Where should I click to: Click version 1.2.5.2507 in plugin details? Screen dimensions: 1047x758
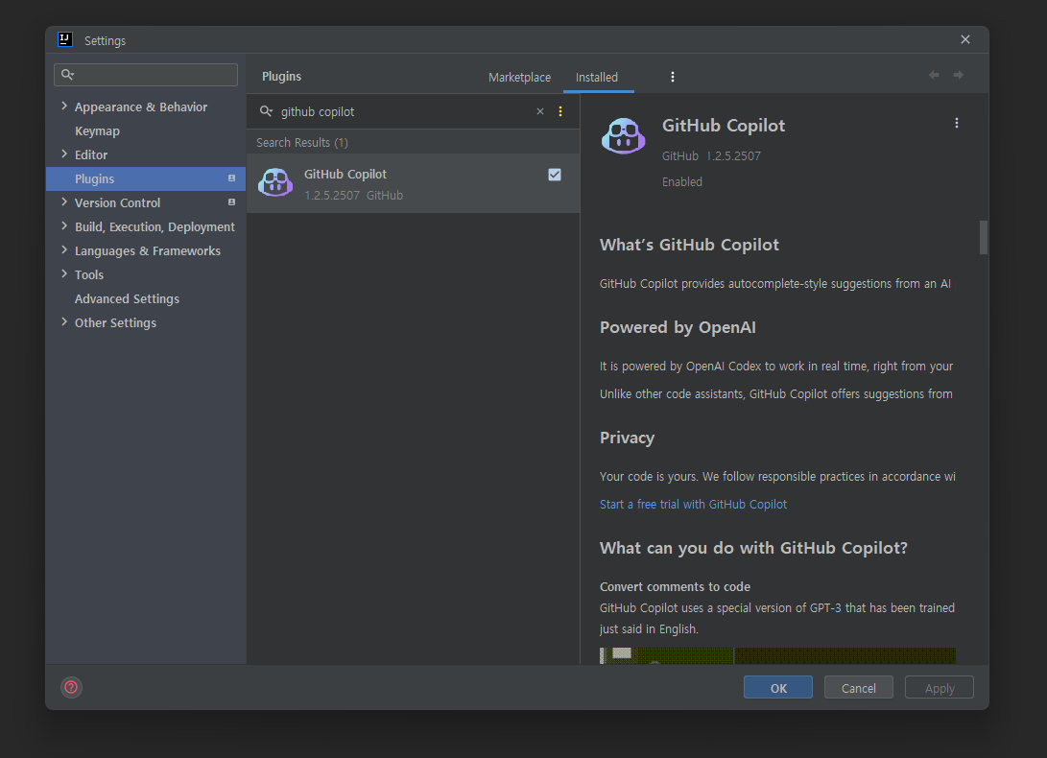(x=733, y=155)
